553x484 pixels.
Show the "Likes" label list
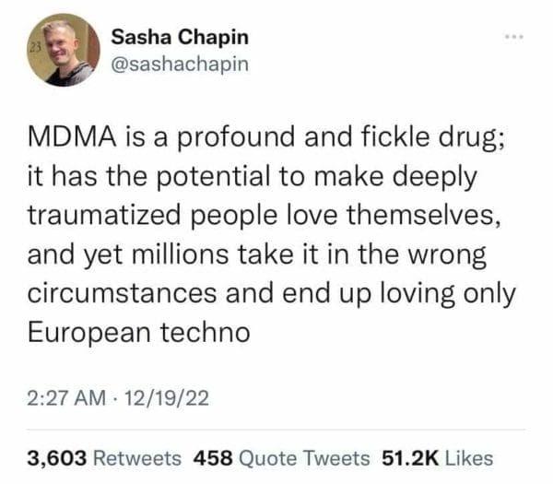[467, 457]
